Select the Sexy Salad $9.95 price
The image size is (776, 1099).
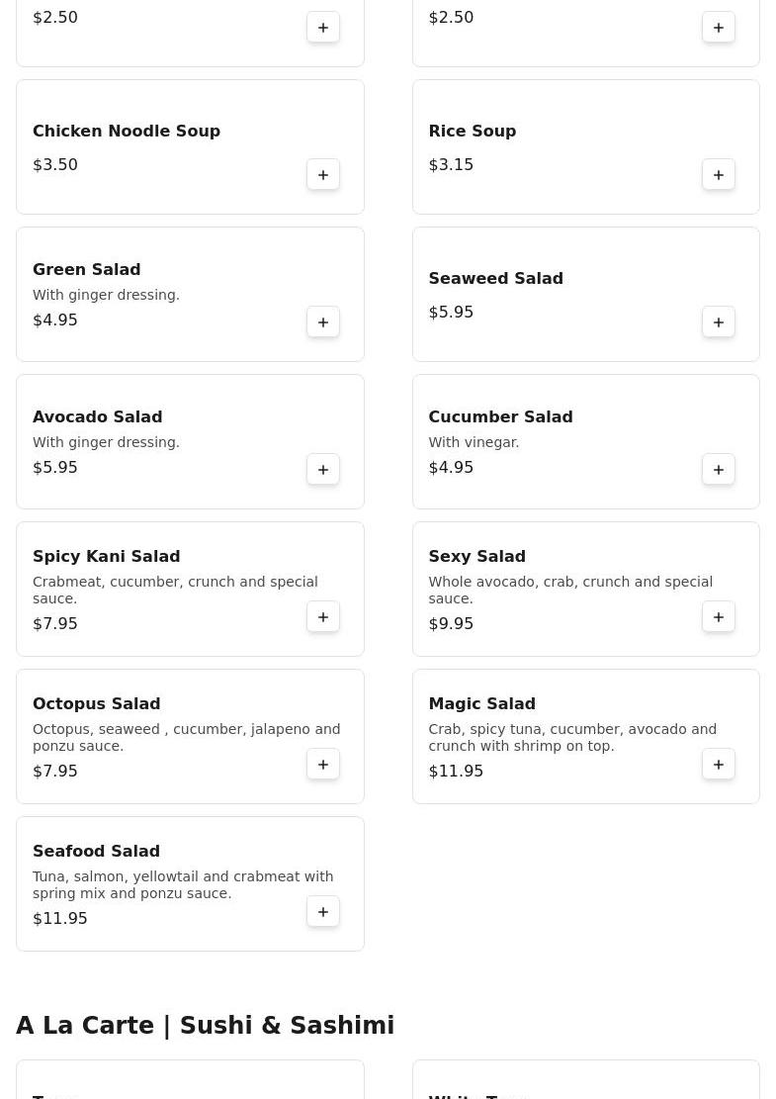pos(451,624)
